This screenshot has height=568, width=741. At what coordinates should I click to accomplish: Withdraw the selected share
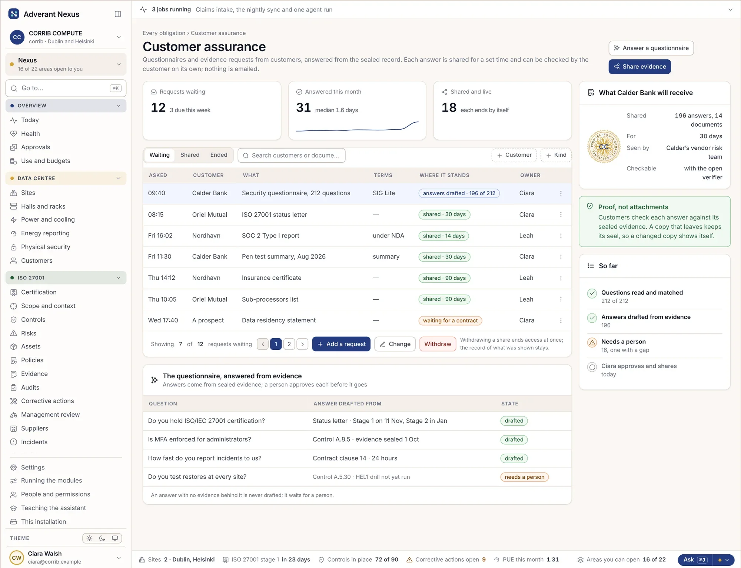pyautogui.click(x=438, y=344)
